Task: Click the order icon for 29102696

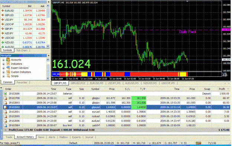Action: (x=5, y=121)
